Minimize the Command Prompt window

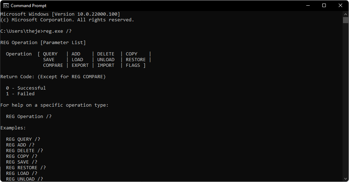coord(308,6)
